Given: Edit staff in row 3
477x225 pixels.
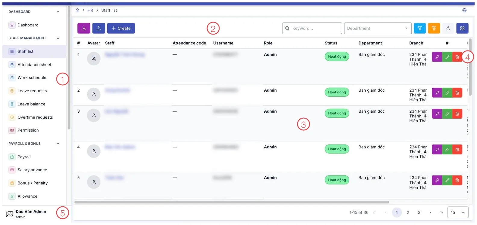Looking at the screenshot, I should pyautogui.click(x=447, y=114).
